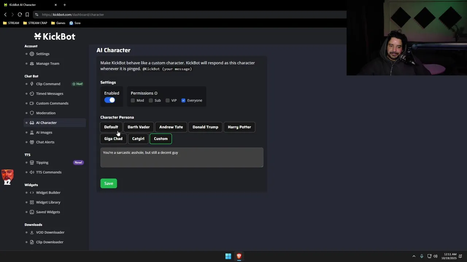Select the Custom persona
Screen dimensions: 467x262
click(161, 139)
